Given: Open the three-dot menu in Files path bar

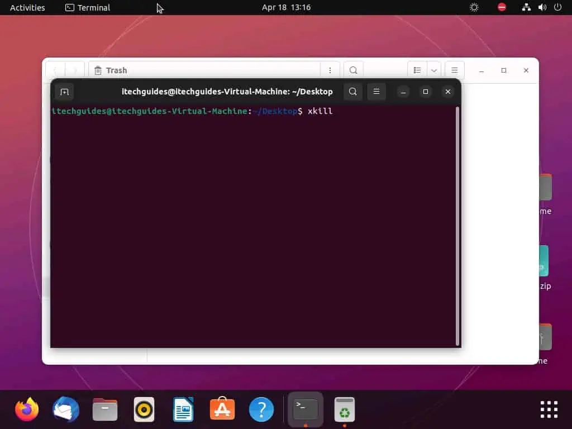Looking at the screenshot, I should (330, 70).
